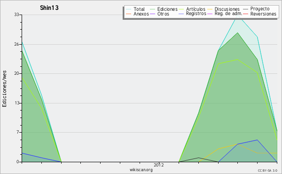Click the 0 y-axis value
This screenshot has height=174, width=282.
click(18, 162)
